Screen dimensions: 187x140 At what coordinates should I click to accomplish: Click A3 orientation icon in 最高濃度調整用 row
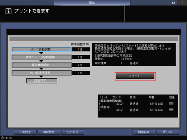point(121,104)
